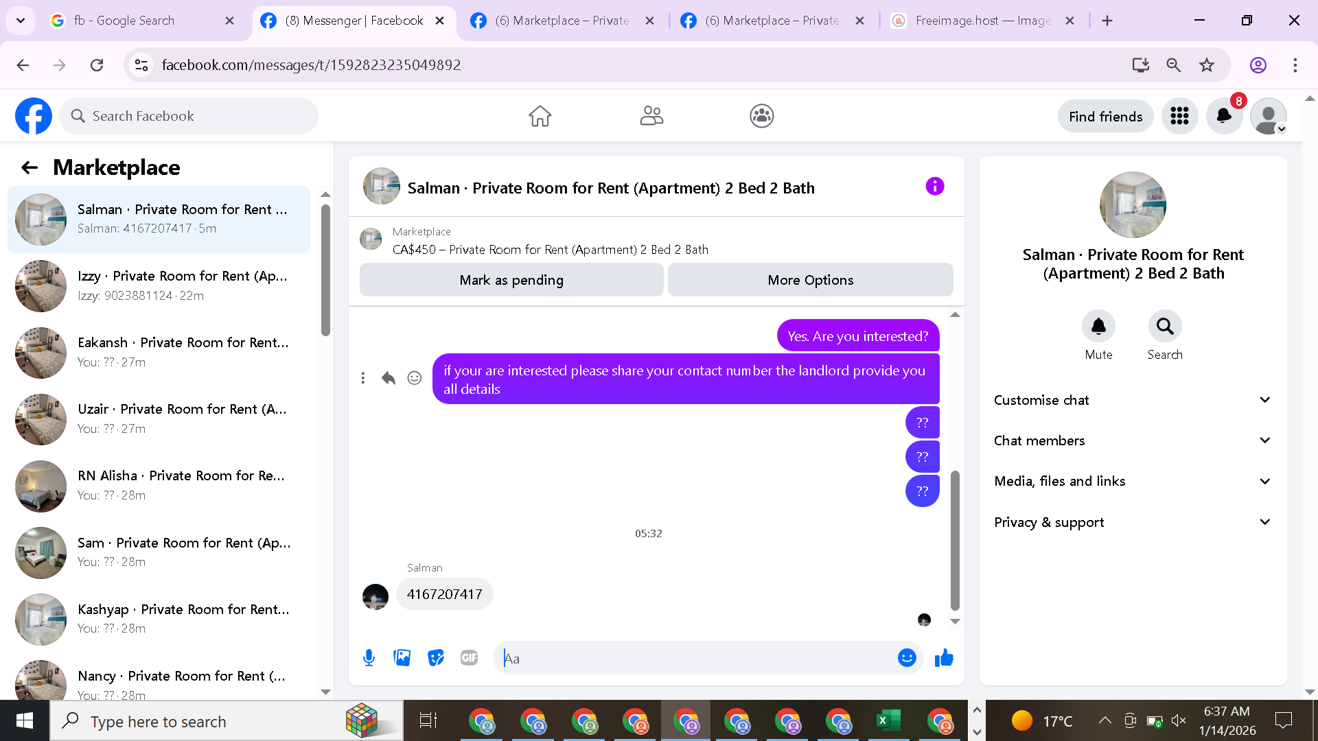Image resolution: width=1318 pixels, height=741 pixels.
Task: Click the reply arrow on message
Action: click(x=389, y=378)
